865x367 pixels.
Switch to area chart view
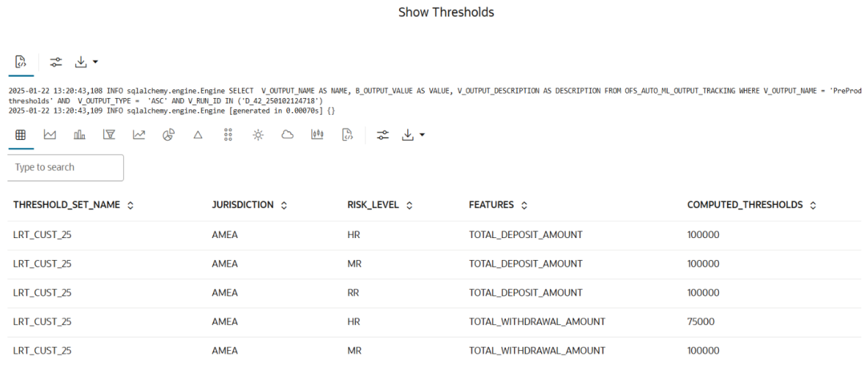49,134
